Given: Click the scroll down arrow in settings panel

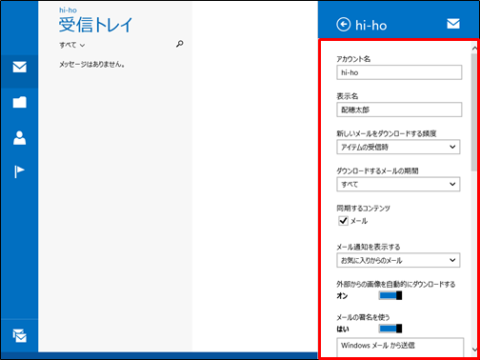Looking at the screenshot, I should point(474,350).
